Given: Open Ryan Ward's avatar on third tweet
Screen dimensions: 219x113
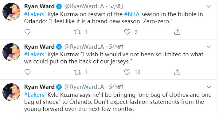Looking at the screenshot, I should (11, 92).
